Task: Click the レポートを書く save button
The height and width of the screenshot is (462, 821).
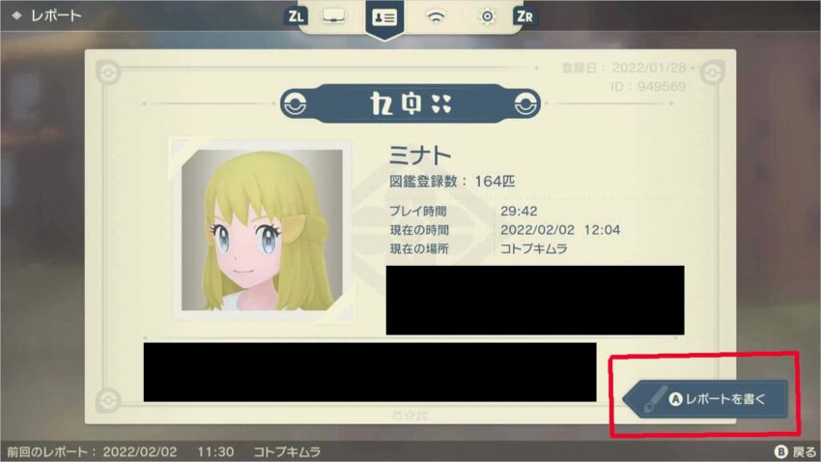Action: [x=705, y=399]
